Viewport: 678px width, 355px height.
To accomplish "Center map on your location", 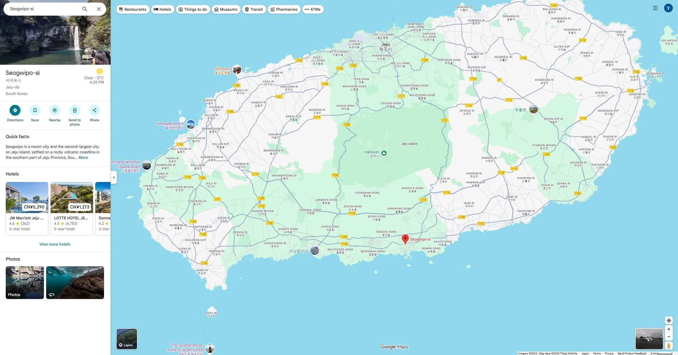I will tap(669, 320).
